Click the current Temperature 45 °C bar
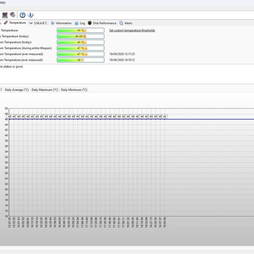 pos(81,30)
